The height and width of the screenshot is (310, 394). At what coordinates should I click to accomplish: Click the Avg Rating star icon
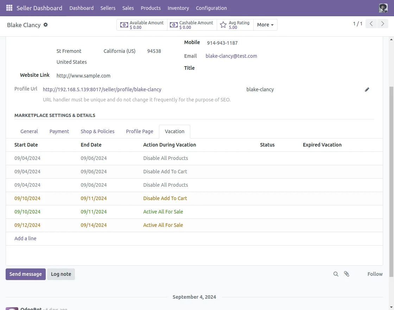pyautogui.click(x=223, y=25)
